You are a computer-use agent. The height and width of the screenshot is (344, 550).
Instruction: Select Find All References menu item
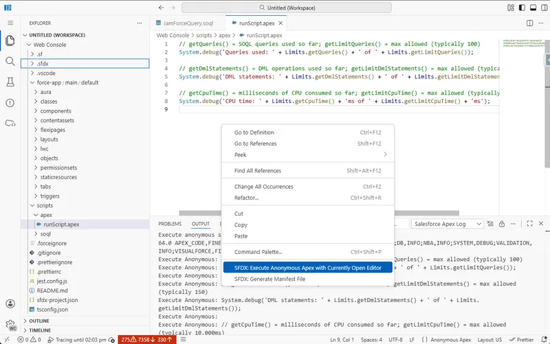[x=307, y=170]
